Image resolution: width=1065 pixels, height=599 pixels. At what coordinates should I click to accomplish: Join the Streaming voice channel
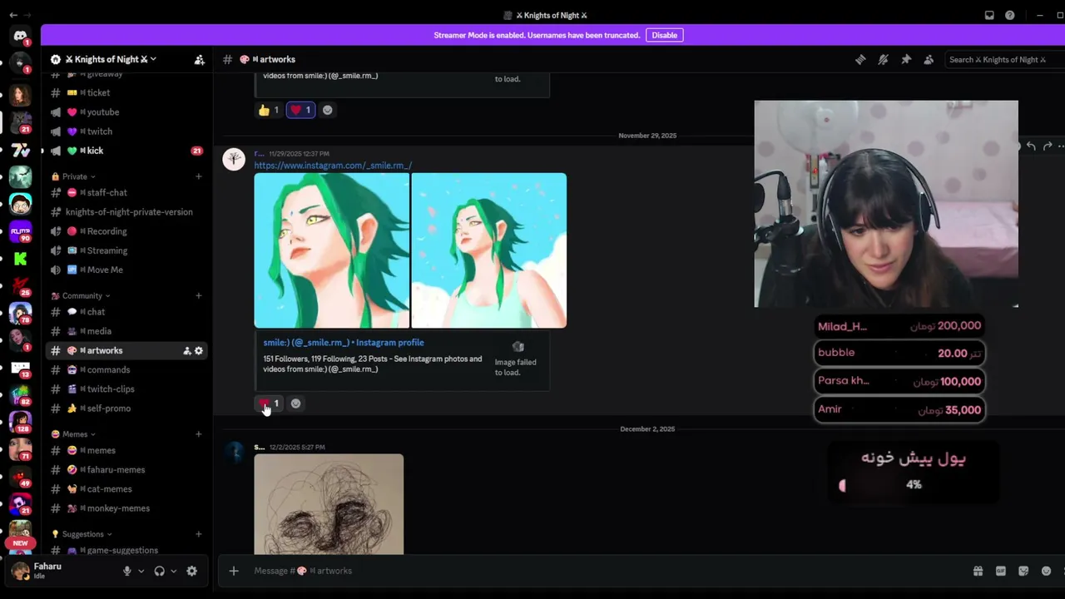pos(126,250)
